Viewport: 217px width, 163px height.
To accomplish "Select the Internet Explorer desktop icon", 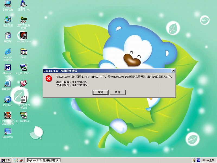I will pyautogui.click(x=8, y=55).
